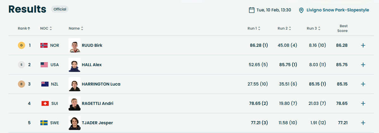This screenshot has height=133, width=379.
Task: Sort by Run 1 scores
Action: click(x=254, y=28)
